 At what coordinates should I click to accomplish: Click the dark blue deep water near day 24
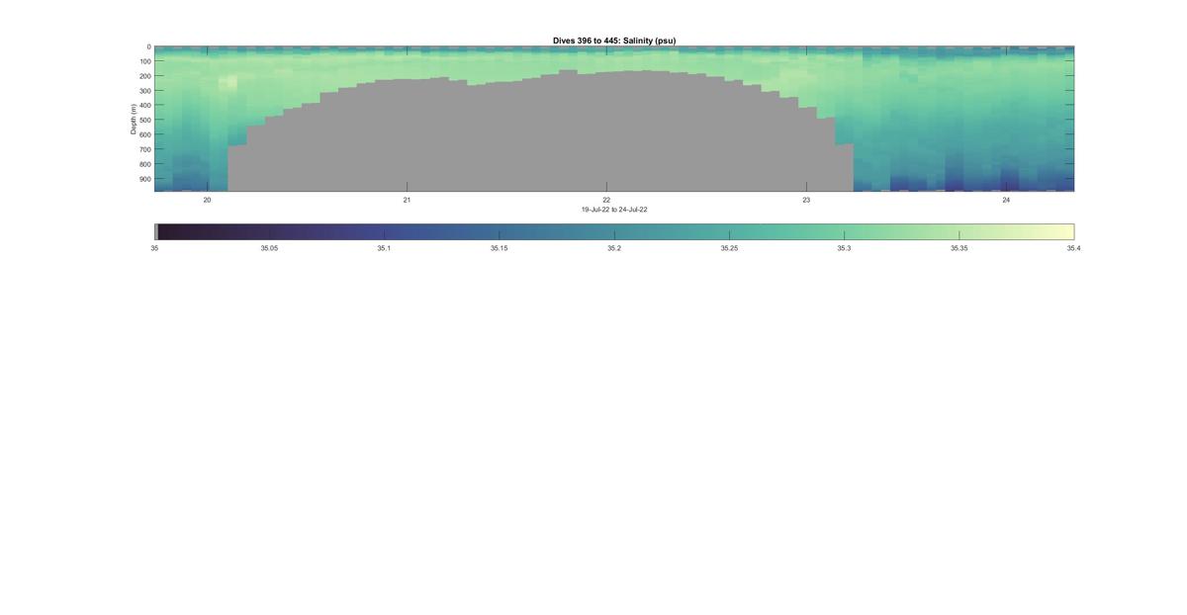pos(1009,180)
